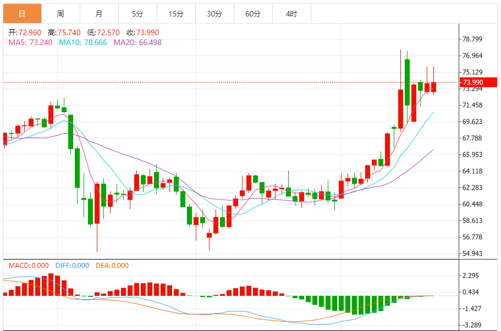501x331 pixels.
Task: Click the -1.427 MACD axis label
Action: [x=471, y=308]
